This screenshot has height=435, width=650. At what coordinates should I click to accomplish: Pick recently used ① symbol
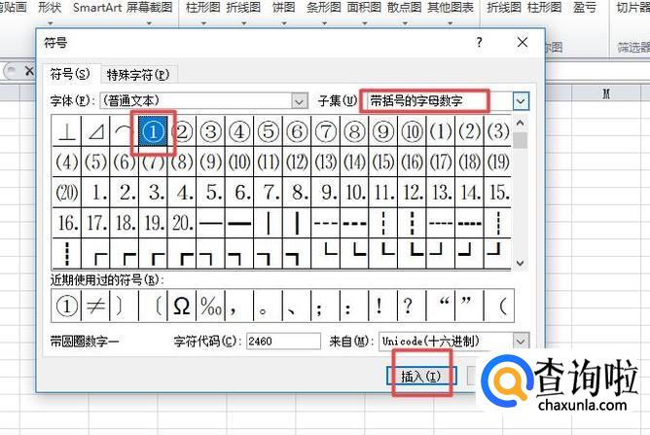[67, 306]
